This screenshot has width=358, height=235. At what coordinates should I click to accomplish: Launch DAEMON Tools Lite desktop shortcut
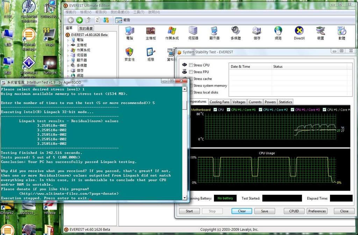click(x=29, y=12)
